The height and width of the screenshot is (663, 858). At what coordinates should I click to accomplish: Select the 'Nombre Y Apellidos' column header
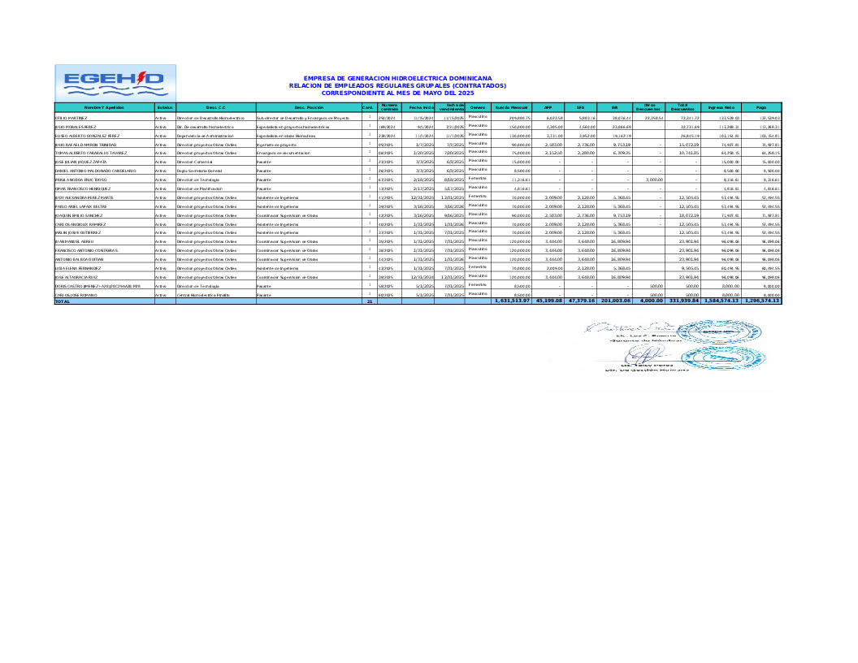[x=104, y=107]
